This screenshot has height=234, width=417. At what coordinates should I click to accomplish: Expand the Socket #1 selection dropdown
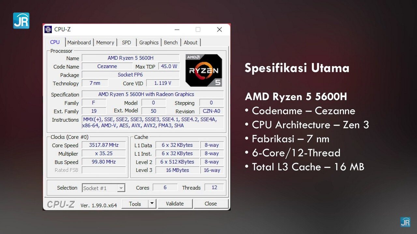tap(121, 188)
